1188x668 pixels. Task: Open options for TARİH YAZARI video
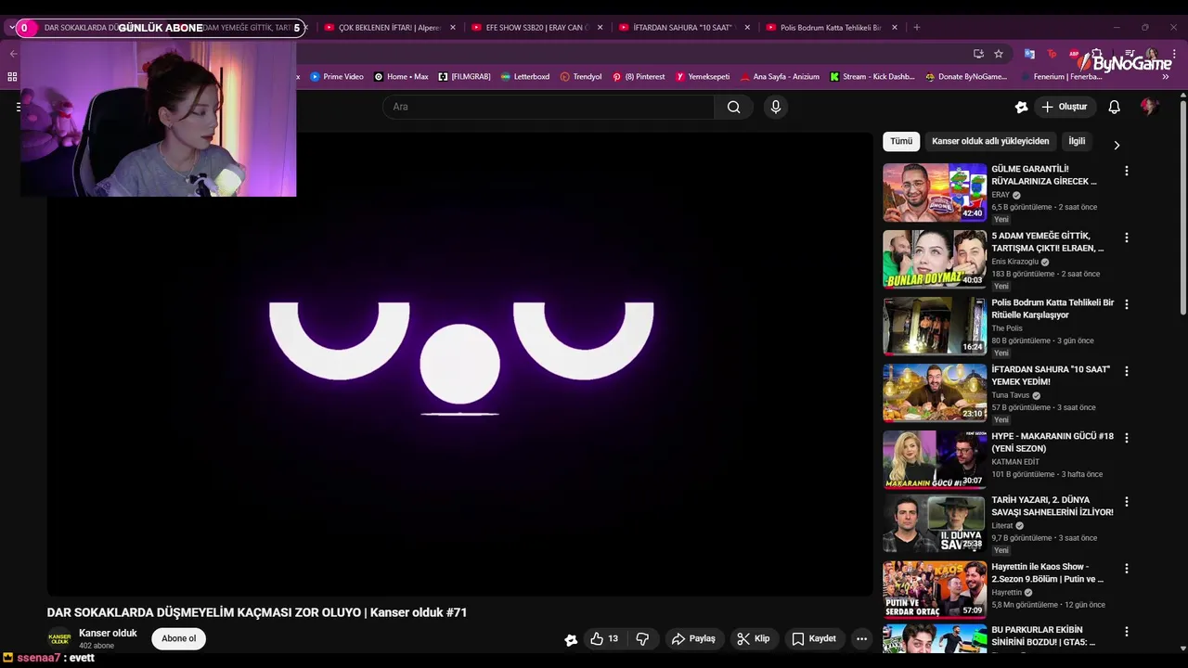pos(1127,502)
